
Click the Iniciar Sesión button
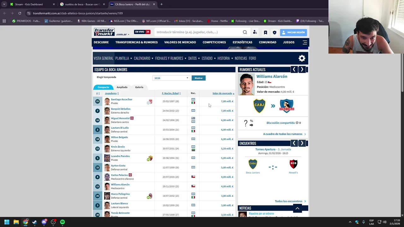pyautogui.click(x=293, y=32)
